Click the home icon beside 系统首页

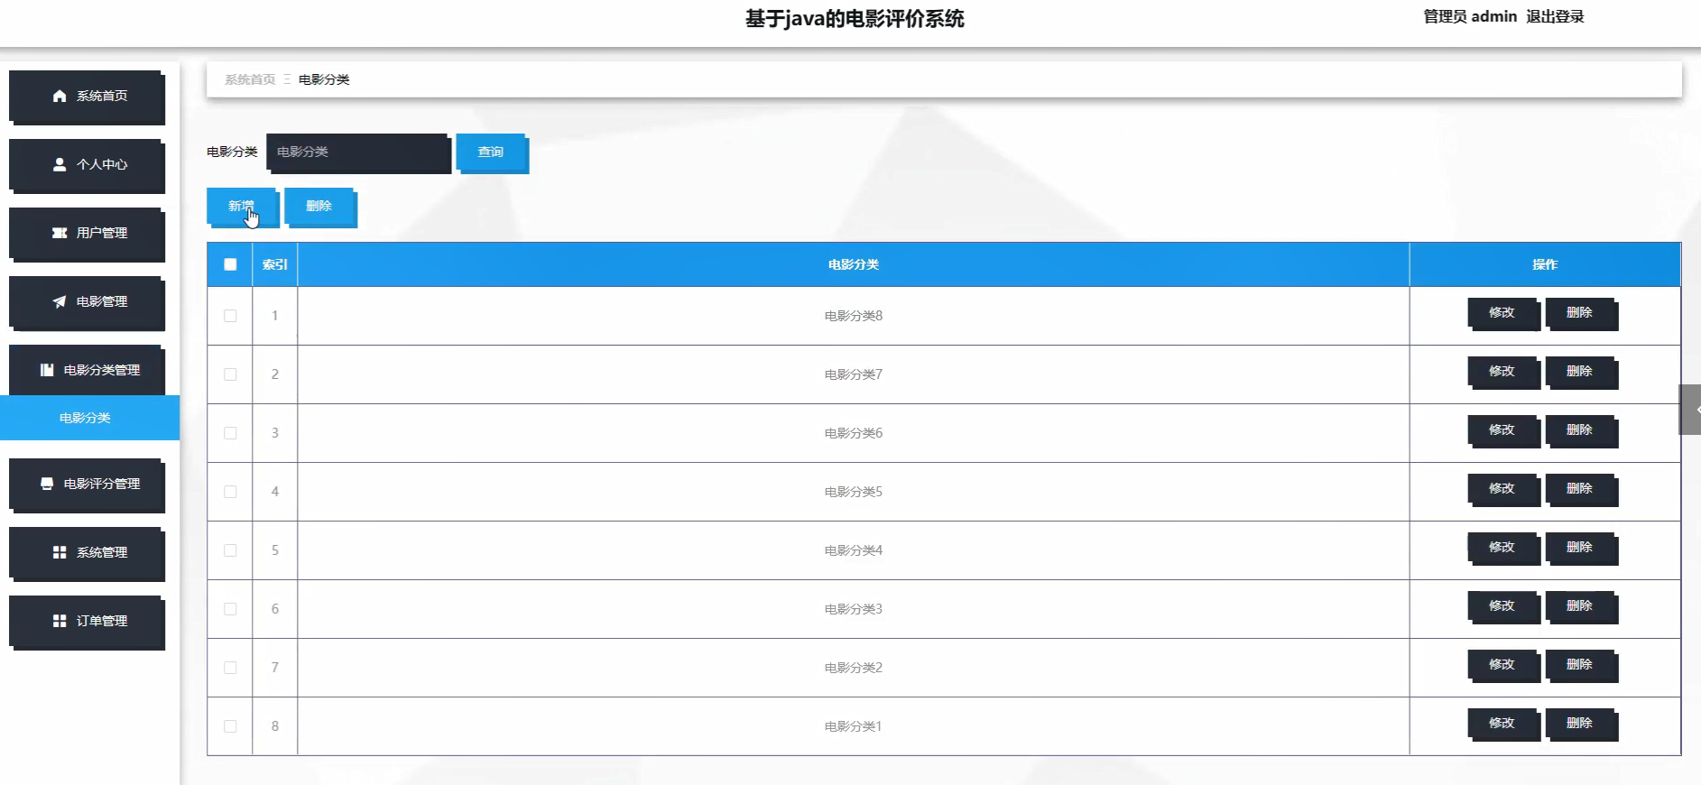tap(60, 96)
